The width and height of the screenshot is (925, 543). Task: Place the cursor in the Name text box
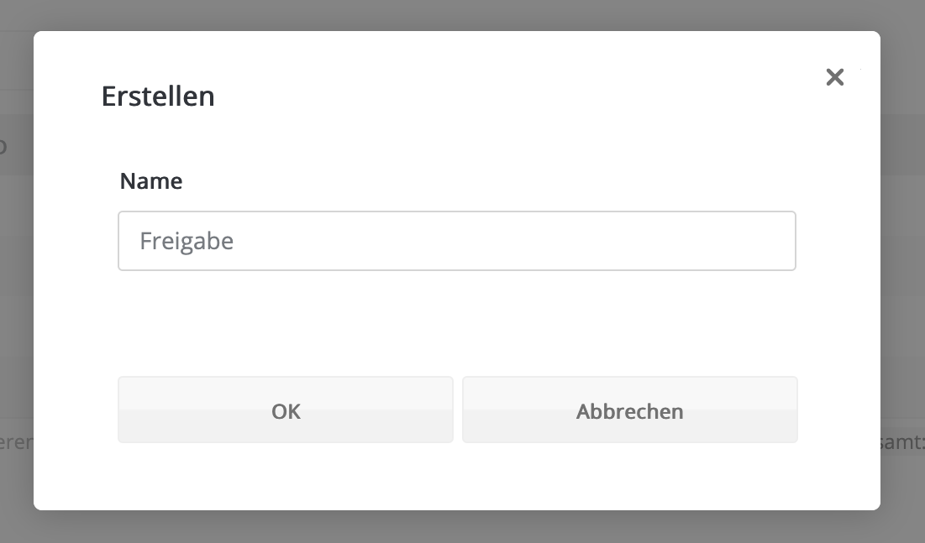tap(456, 241)
